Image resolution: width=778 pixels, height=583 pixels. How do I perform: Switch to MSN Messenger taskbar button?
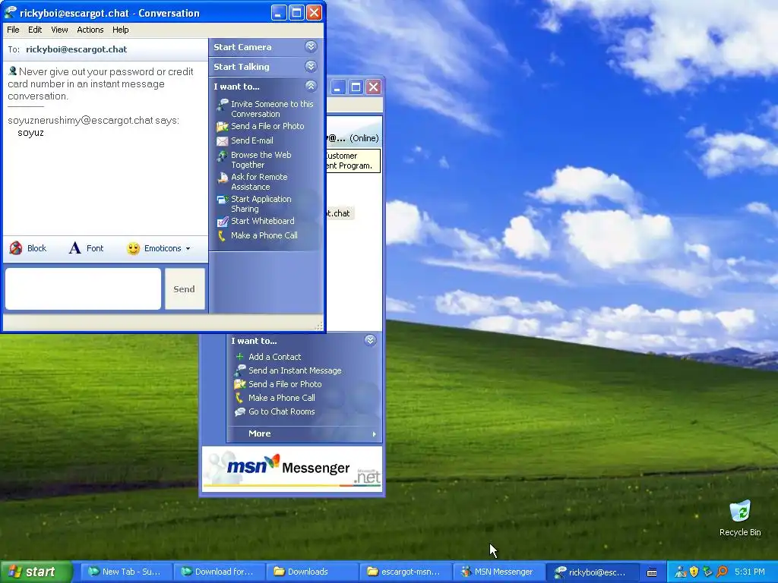coord(498,572)
